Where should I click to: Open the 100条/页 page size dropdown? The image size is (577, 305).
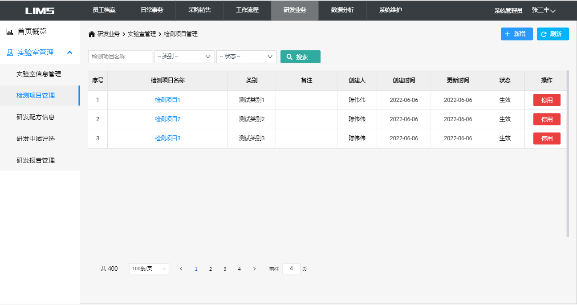(x=149, y=269)
